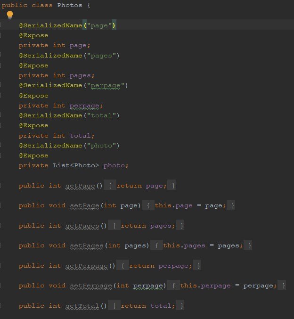Expand folded getPerpage method opening brace

pyautogui.click(x=122, y=265)
